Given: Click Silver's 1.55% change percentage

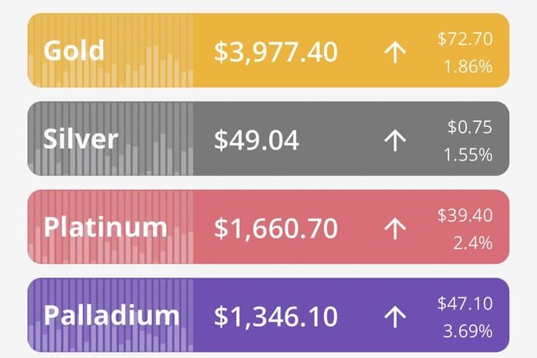Looking at the screenshot, I should pyautogui.click(x=469, y=155).
